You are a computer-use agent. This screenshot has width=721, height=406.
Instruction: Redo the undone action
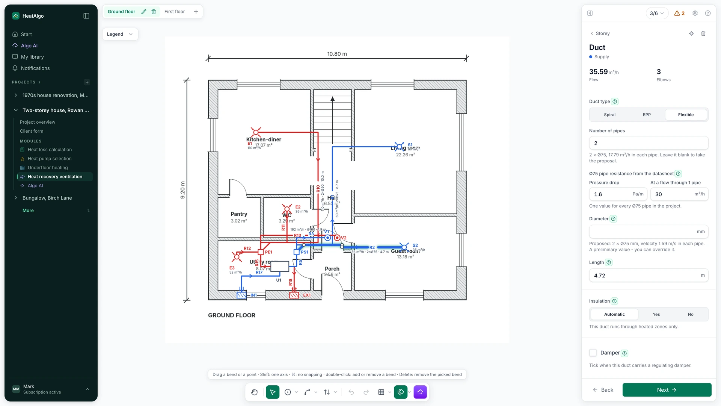pyautogui.click(x=366, y=392)
